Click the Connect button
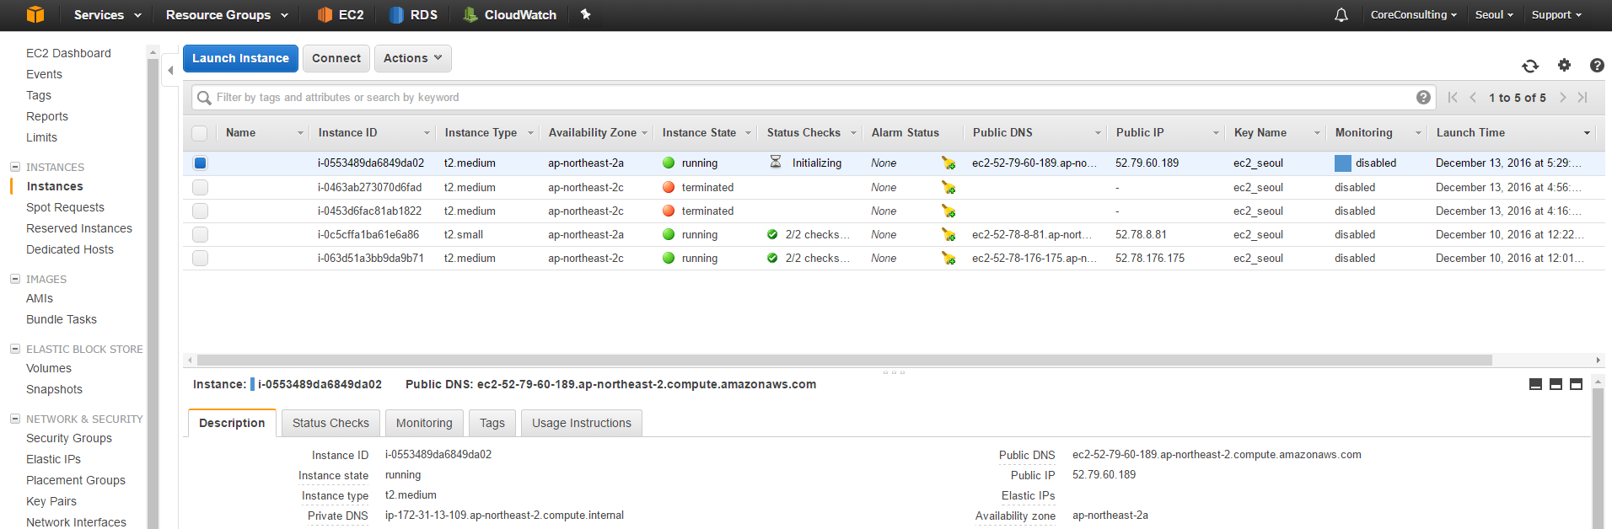 (x=336, y=58)
